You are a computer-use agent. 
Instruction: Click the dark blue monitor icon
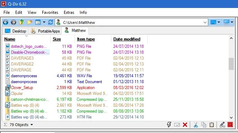(x=213, y=22)
